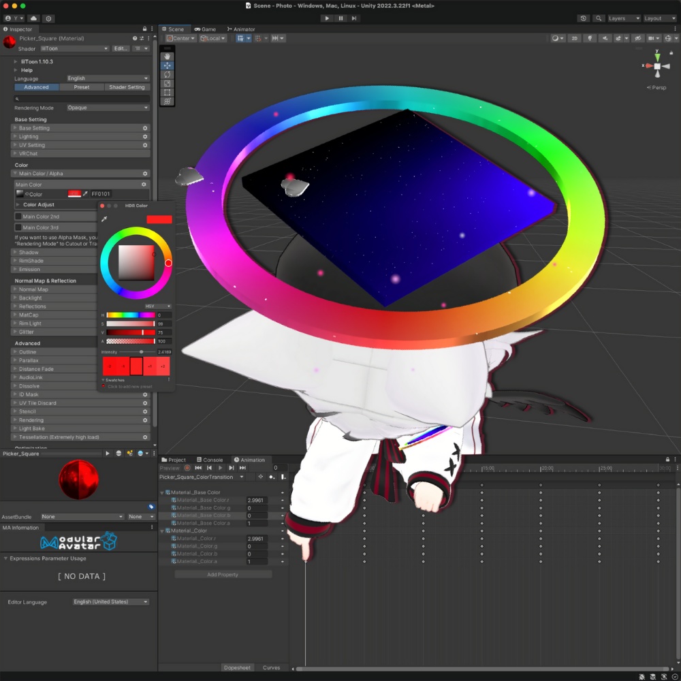Open the Shader lilToon dropdown
The width and height of the screenshot is (681, 681).
tap(74, 48)
